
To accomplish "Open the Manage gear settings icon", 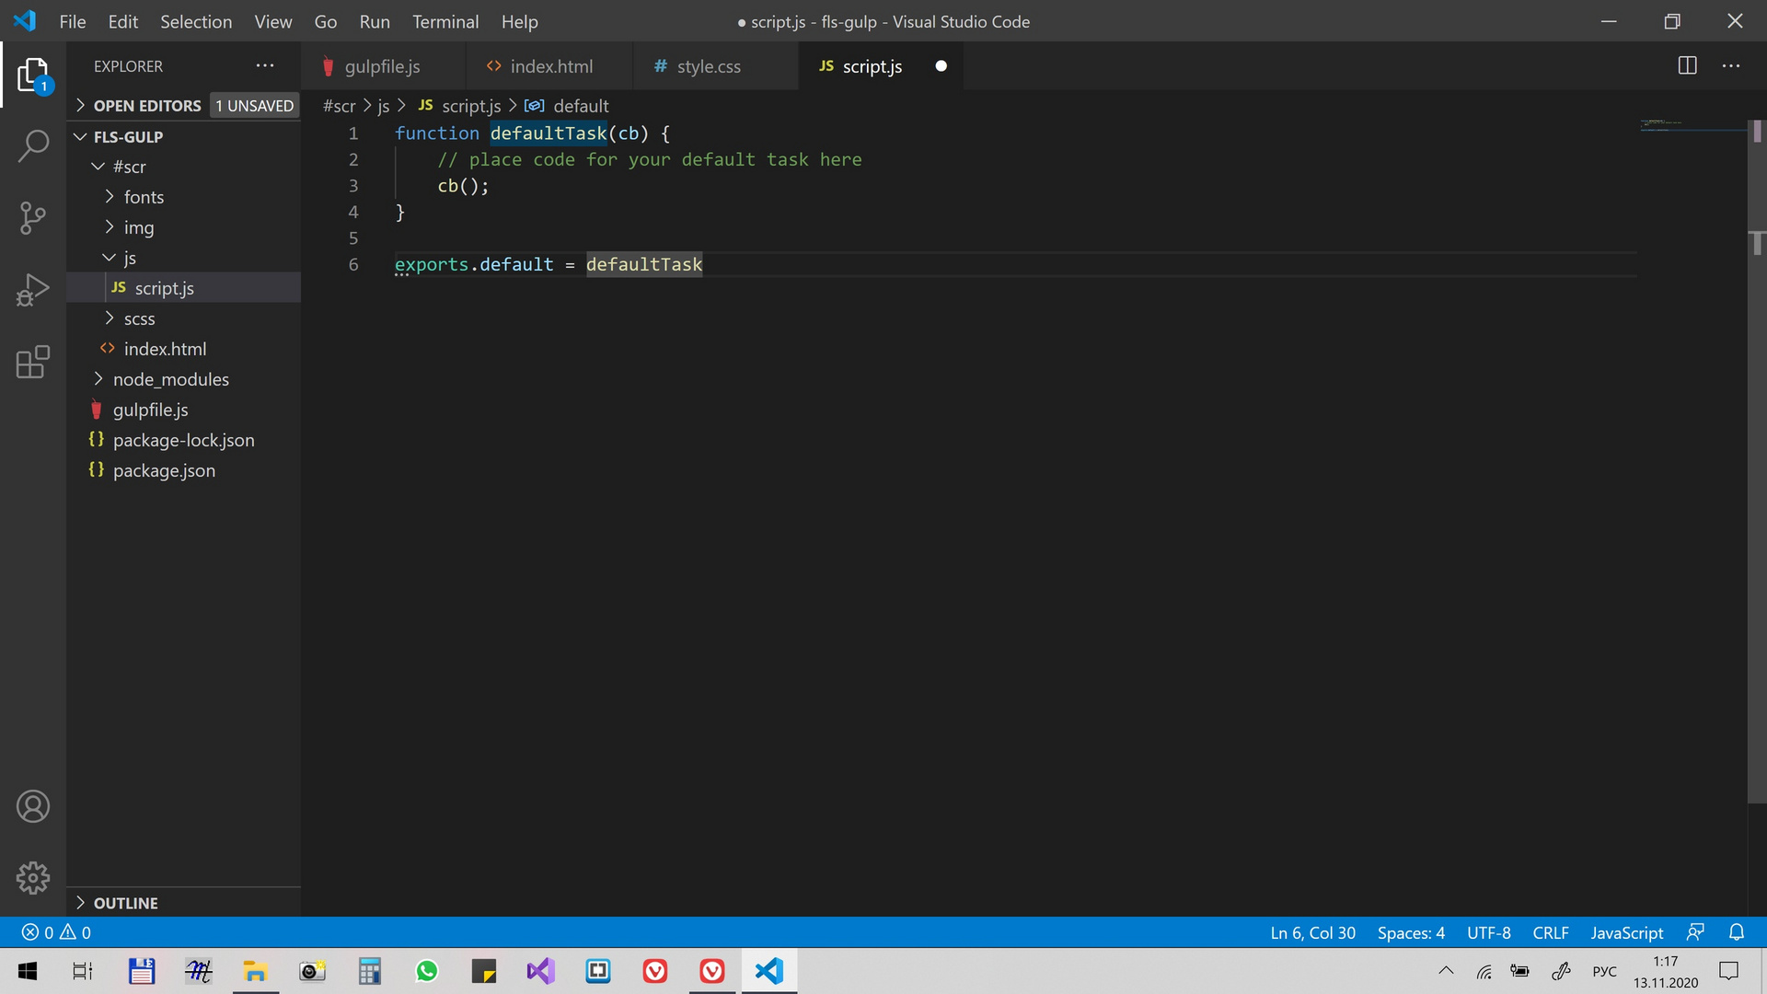I will pos(33,878).
